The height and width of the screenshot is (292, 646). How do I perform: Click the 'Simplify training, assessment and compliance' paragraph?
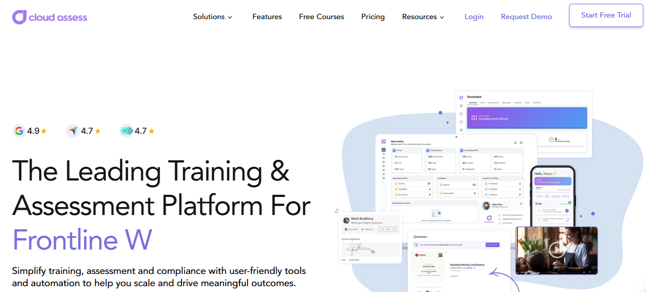159,277
